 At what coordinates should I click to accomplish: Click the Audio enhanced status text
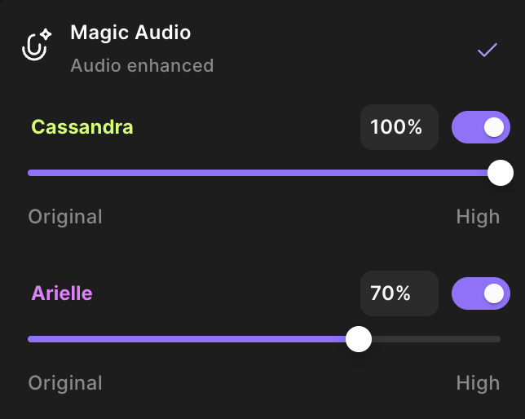pyautogui.click(x=142, y=65)
